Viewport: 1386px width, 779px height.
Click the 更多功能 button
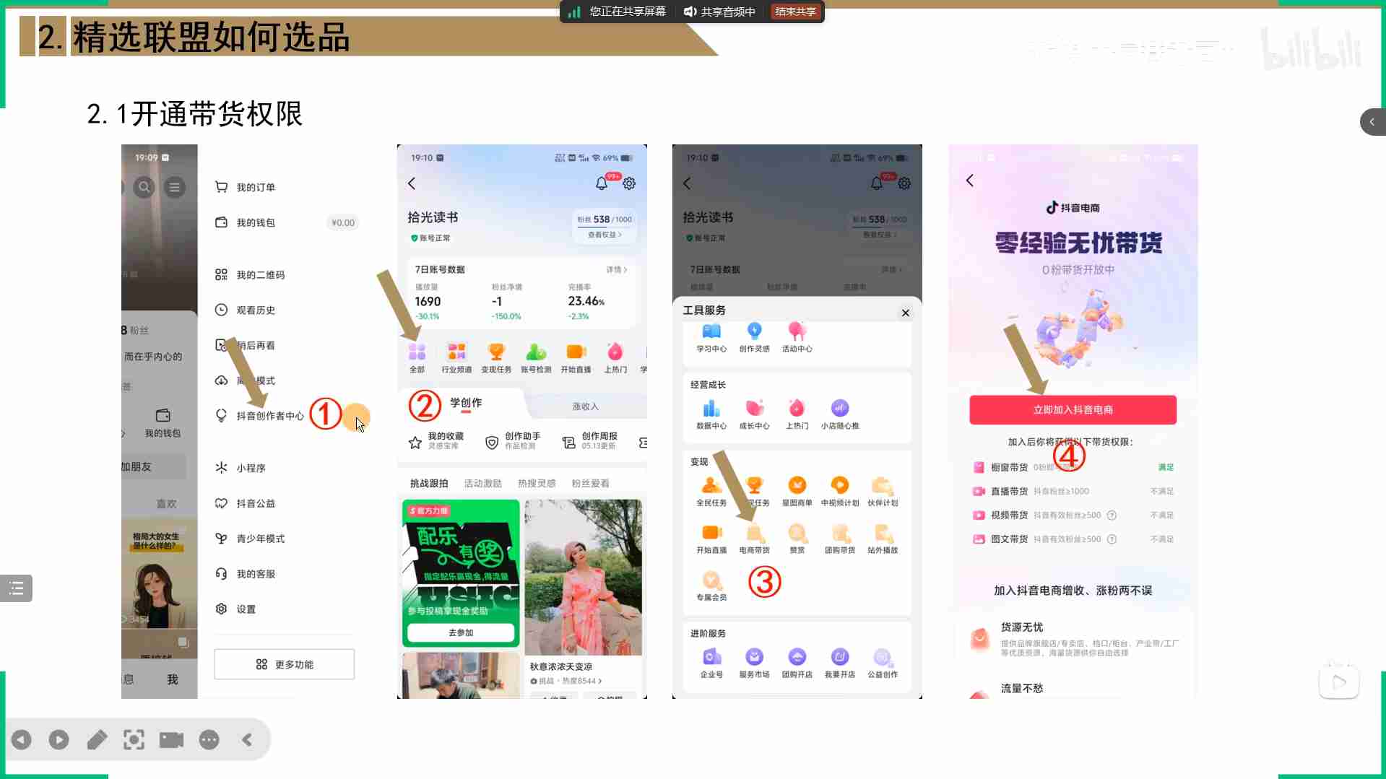284,664
